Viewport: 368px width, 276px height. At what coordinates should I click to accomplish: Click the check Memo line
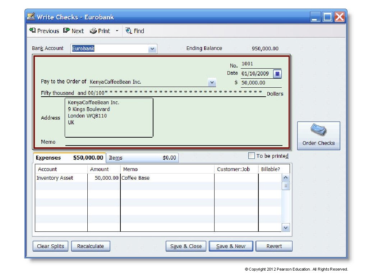(x=174, y=142)
